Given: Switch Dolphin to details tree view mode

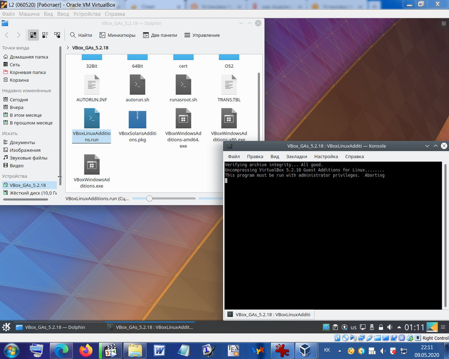Looking at the screenshot, I should click(x=57, y=35).
